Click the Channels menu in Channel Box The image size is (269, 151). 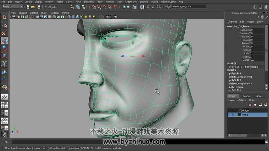point(232,22)
